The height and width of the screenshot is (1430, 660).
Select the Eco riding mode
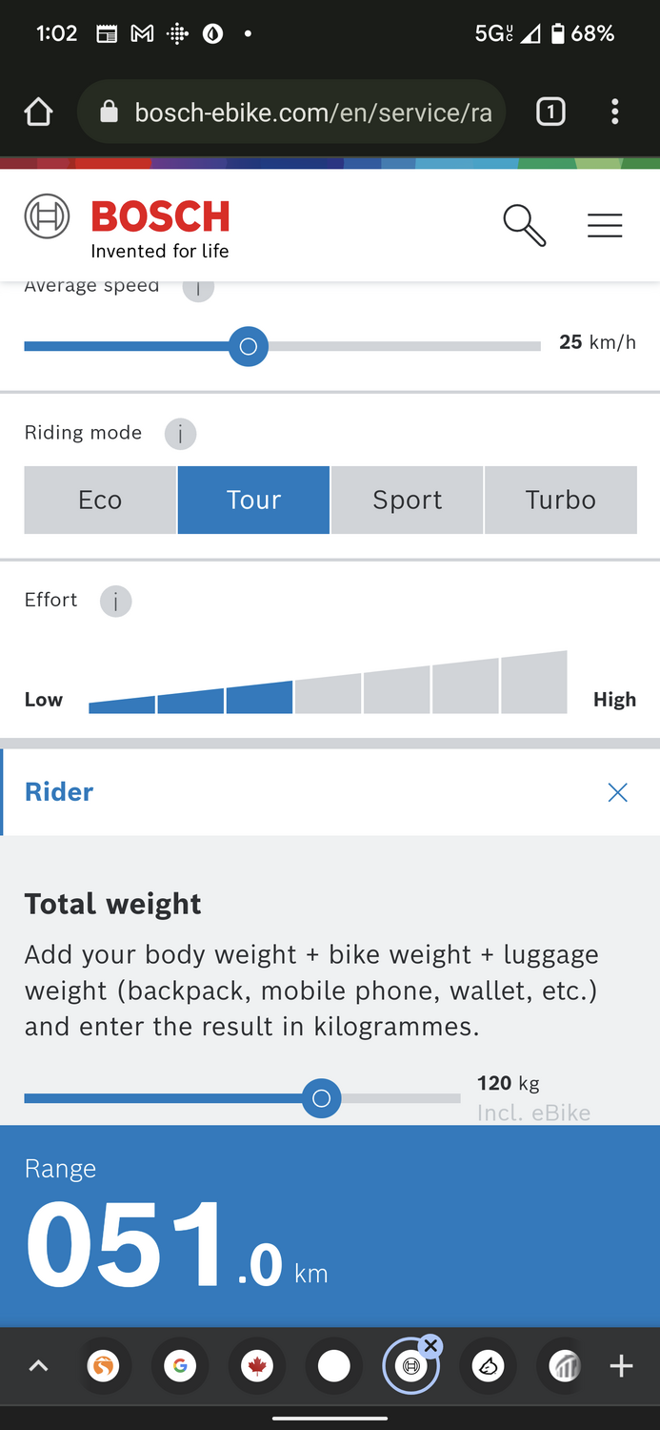coord(100,500)
